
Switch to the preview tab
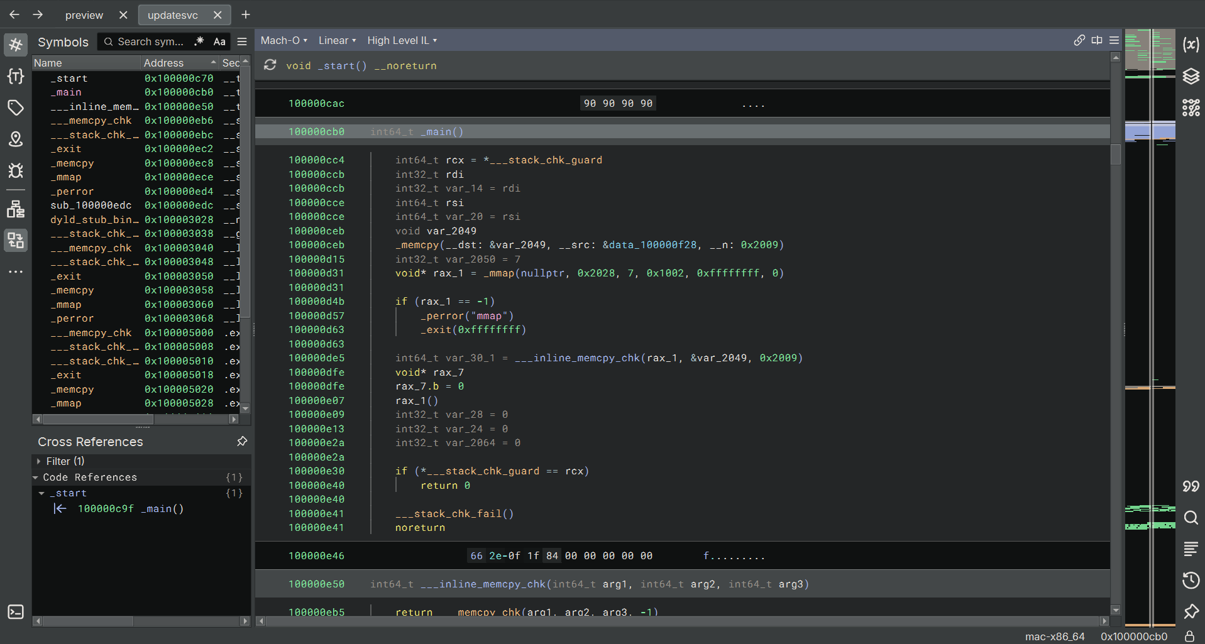(84, 15)
